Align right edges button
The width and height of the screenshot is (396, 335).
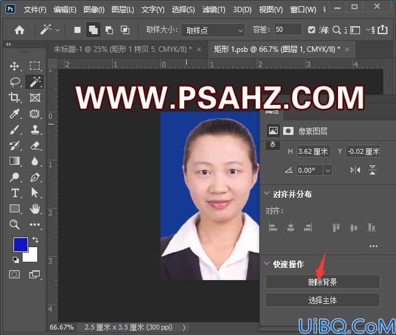click(x=308, y=228)
